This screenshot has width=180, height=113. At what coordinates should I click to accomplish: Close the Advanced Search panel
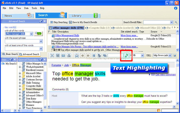pyautogui.click(x=45, y=21)
